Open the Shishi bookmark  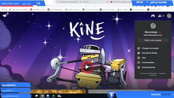pos(55,10)
